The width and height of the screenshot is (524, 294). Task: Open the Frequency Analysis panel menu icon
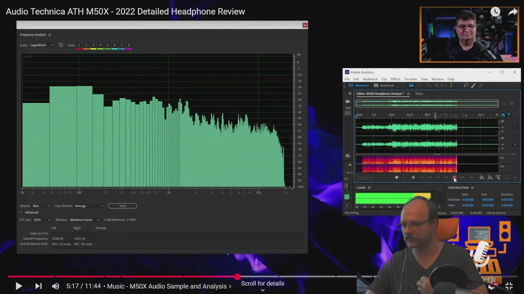point(50,35)
